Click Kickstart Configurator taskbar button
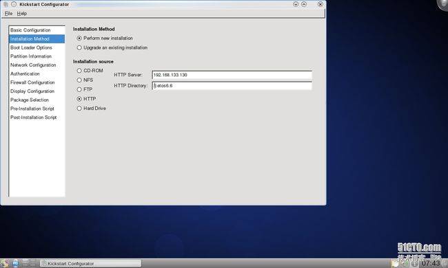The width and height of the screenshot is (448, 268). pyautogui.click(x=90, y=263)
